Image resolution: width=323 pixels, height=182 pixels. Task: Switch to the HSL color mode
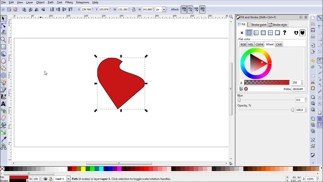tap(251, 44)
